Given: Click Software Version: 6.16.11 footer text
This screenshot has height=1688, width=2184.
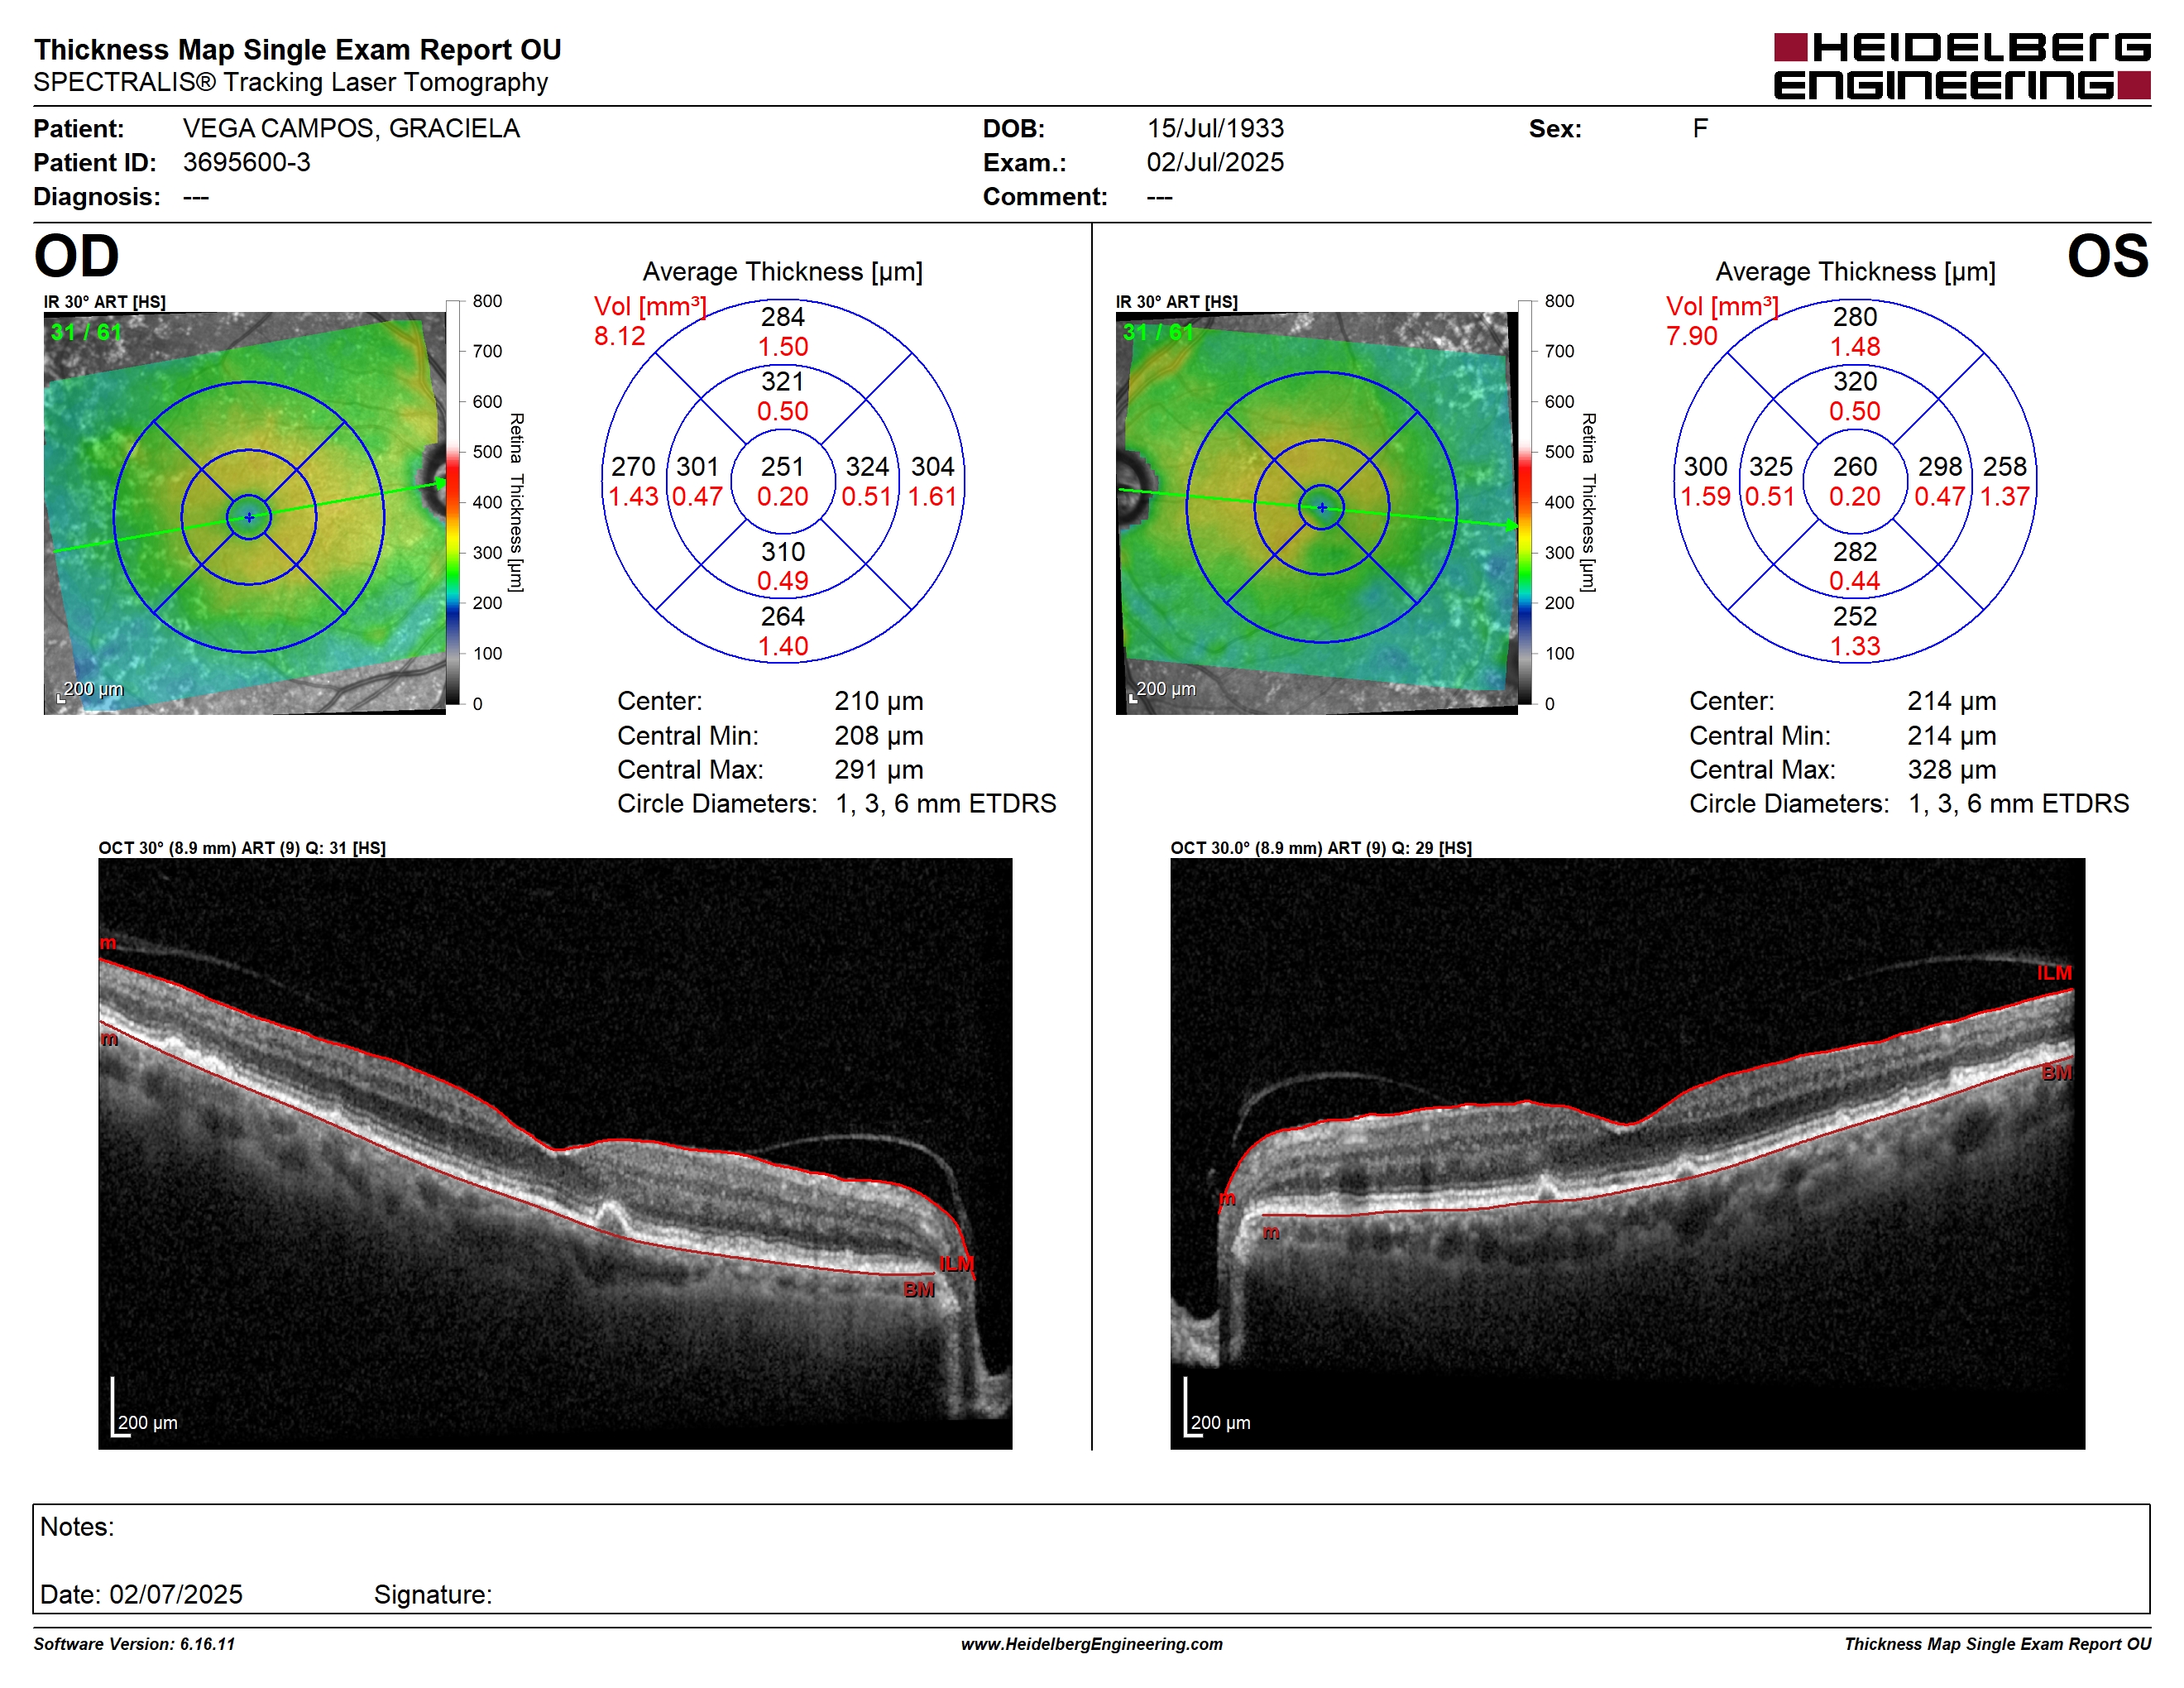Looking at the screenshot, I should 134,1644.
